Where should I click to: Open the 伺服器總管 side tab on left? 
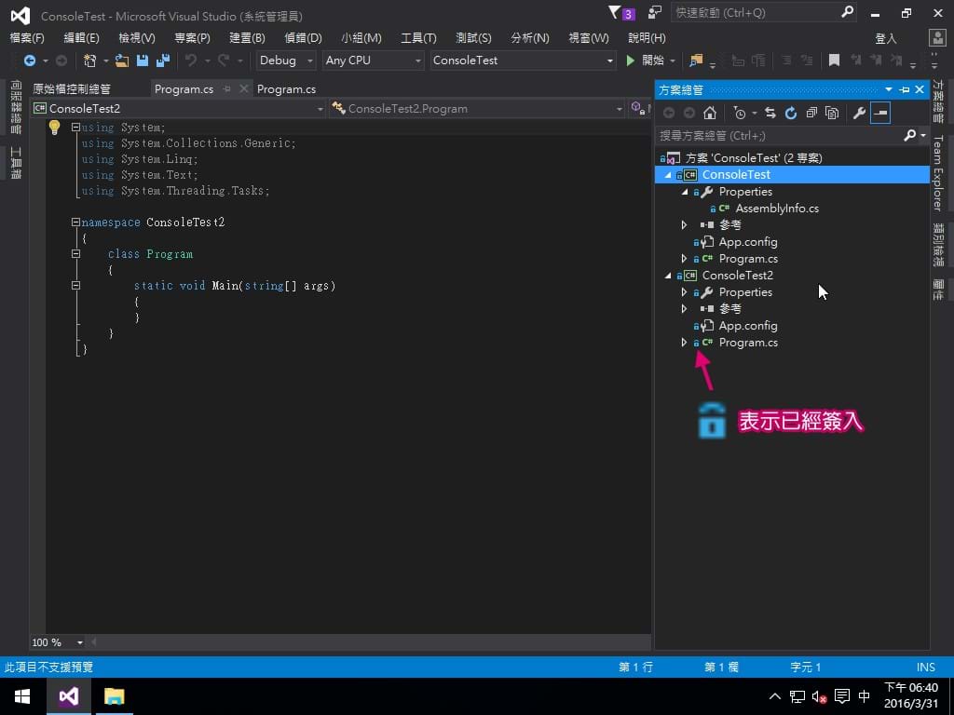point(16,107)
